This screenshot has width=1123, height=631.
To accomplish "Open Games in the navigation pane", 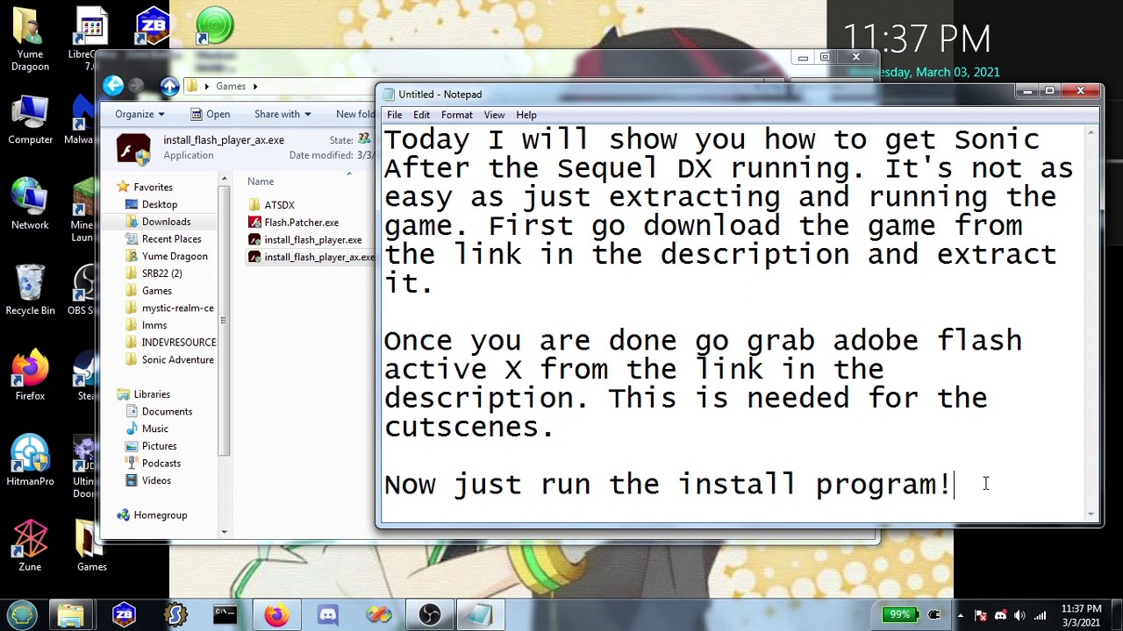I will (x=156, y=291).
